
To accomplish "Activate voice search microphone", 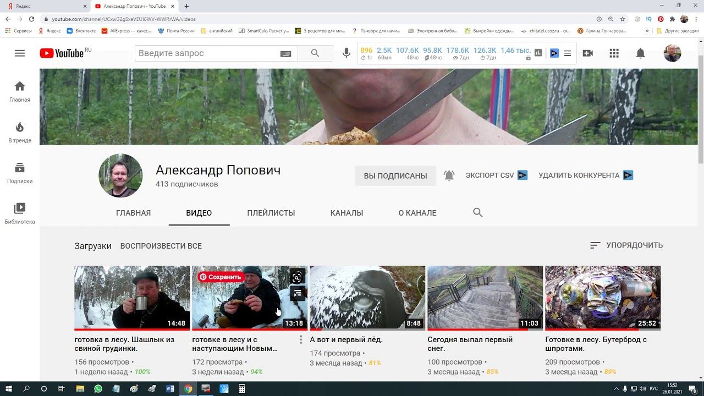I will [x=346, y=53].
